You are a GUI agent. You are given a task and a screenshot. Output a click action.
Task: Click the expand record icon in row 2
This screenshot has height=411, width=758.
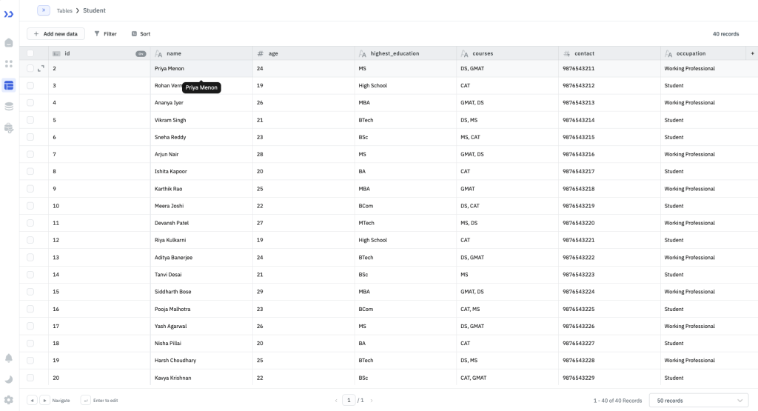41,68
